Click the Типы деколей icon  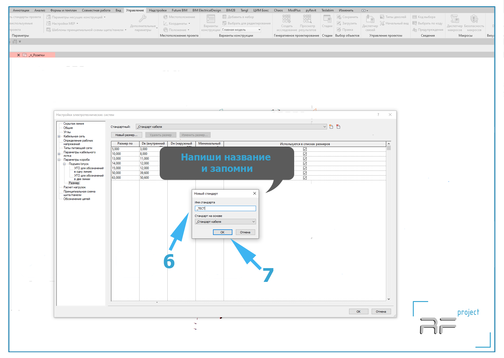point(382,17)
